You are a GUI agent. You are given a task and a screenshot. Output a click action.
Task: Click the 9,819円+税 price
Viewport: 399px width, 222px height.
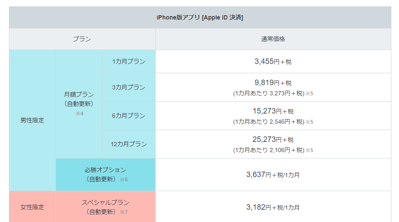click(273, 83)
